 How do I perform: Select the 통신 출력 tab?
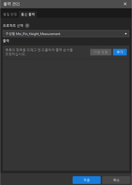pyautogui.click(x=28, y=14)
